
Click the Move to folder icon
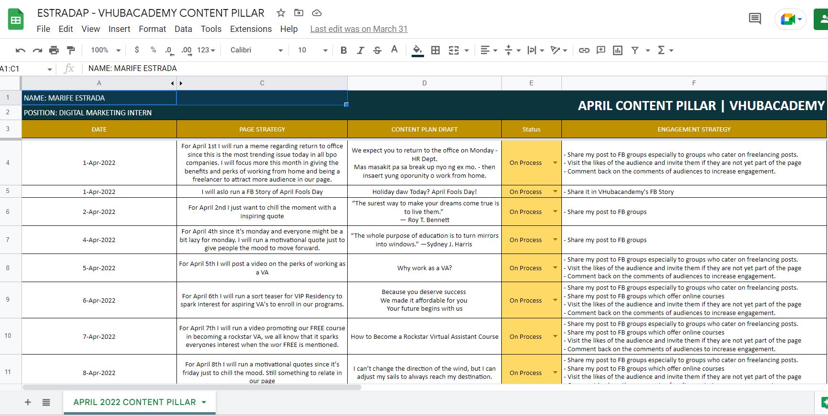(299, 13)
